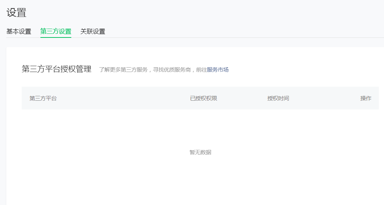Click the 设置 page title
This screenshot has height=205, width=384.
coord(17,12)
